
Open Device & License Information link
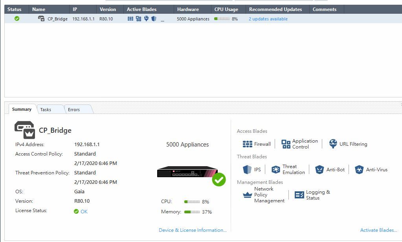(x=193, y=230)
